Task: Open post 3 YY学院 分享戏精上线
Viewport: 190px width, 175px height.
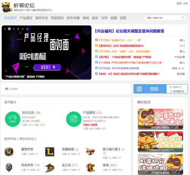Action: [x=125, y=51]
